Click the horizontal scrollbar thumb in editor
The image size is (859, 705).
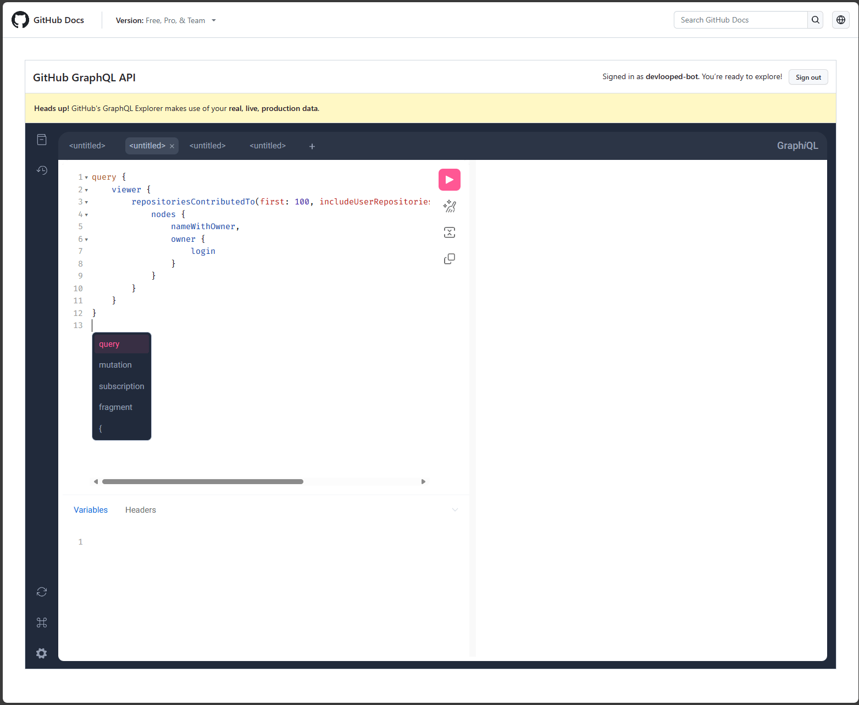click(x=203, y=481)
